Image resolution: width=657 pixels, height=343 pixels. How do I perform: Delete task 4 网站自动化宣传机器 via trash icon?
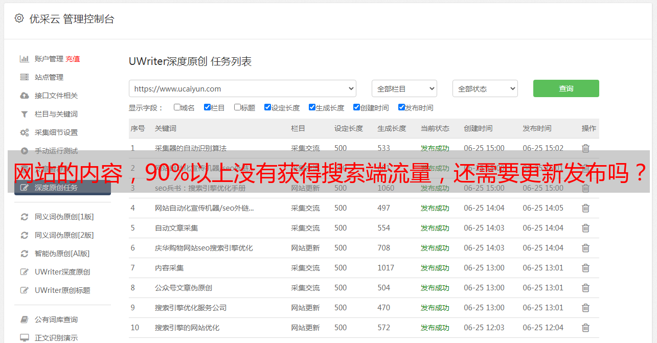tap(585, 208)
